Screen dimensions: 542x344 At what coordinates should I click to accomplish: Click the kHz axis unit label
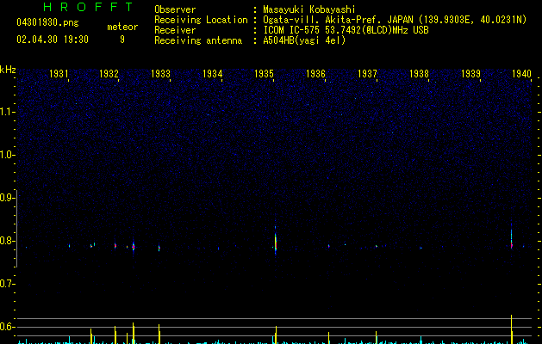click(8, 70)
